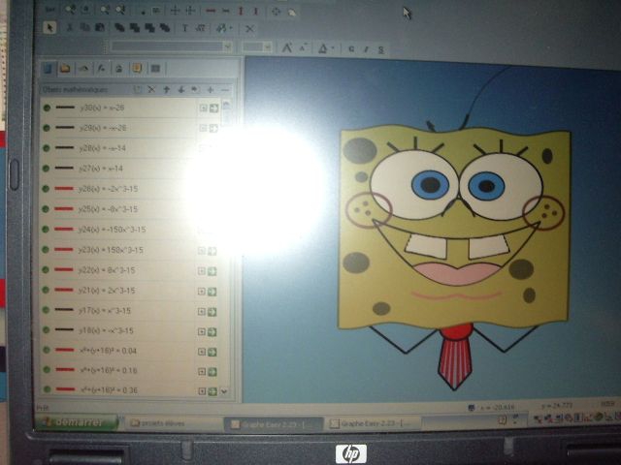Click the increase font size A icon
621x465 pixels.
[x=286, y=47]
